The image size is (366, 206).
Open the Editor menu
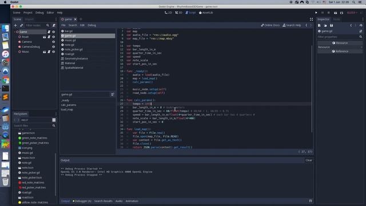click(x=50, y=13)
